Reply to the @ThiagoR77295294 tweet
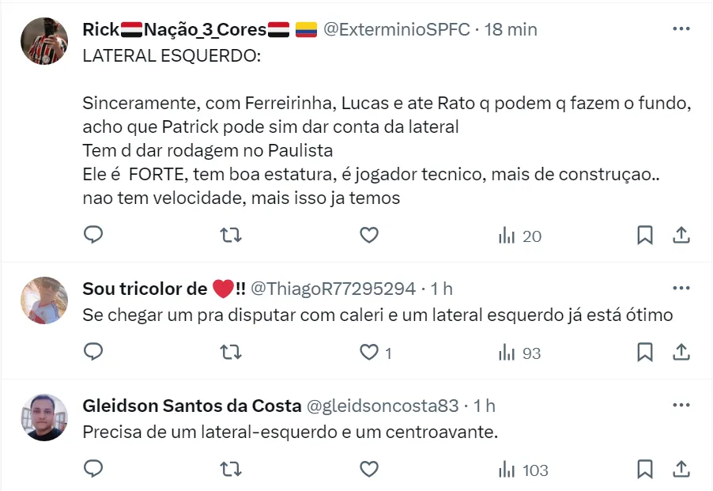This screenshot has height=491, width=713. (93, 352)
